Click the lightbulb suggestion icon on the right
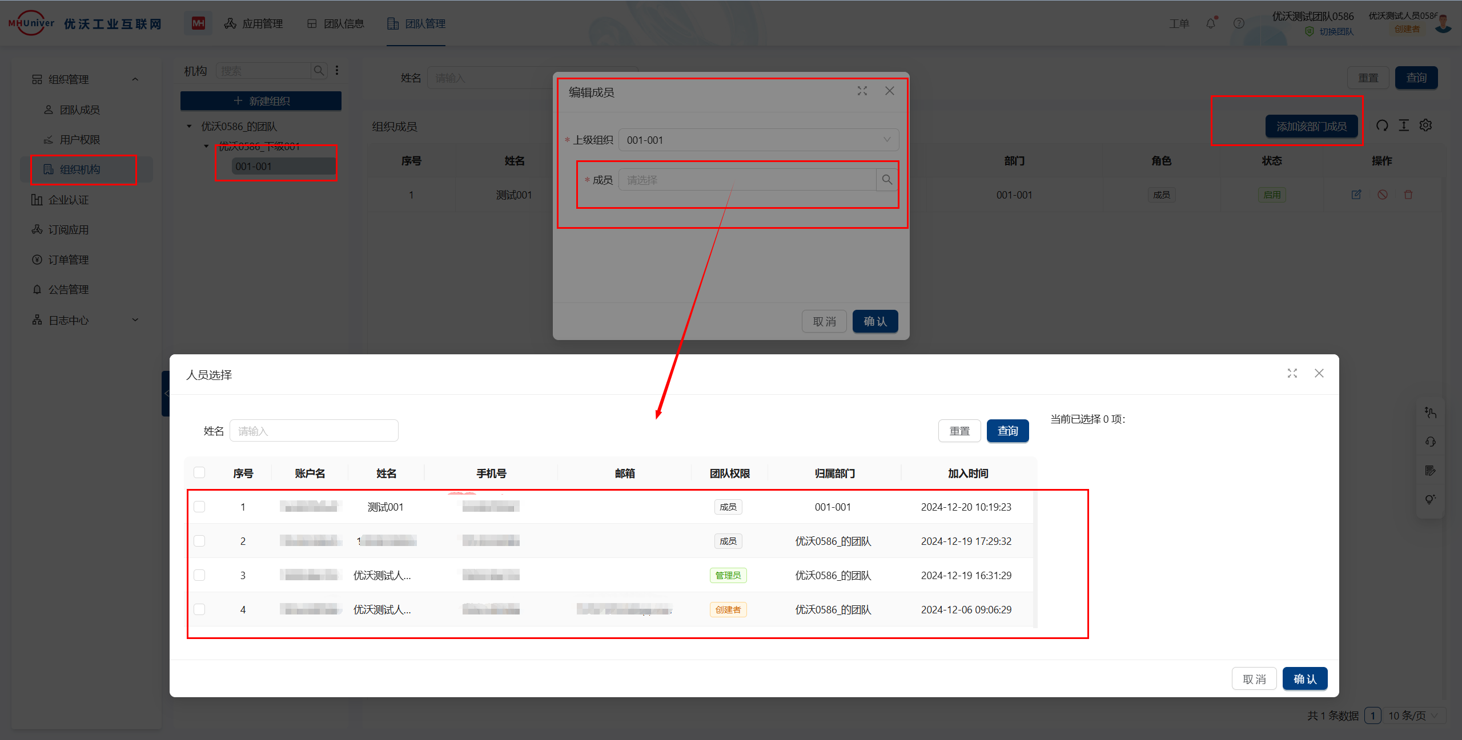The height and width of the screenshot is (740, 1462). click(1430, 499)
